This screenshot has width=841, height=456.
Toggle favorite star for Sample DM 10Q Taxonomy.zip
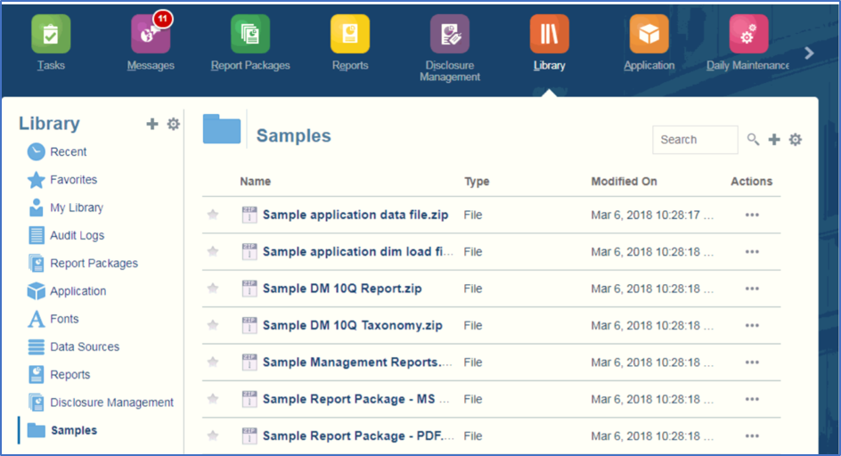point(213,325)
